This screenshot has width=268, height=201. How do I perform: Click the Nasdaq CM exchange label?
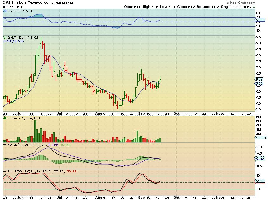coord(64,3)
